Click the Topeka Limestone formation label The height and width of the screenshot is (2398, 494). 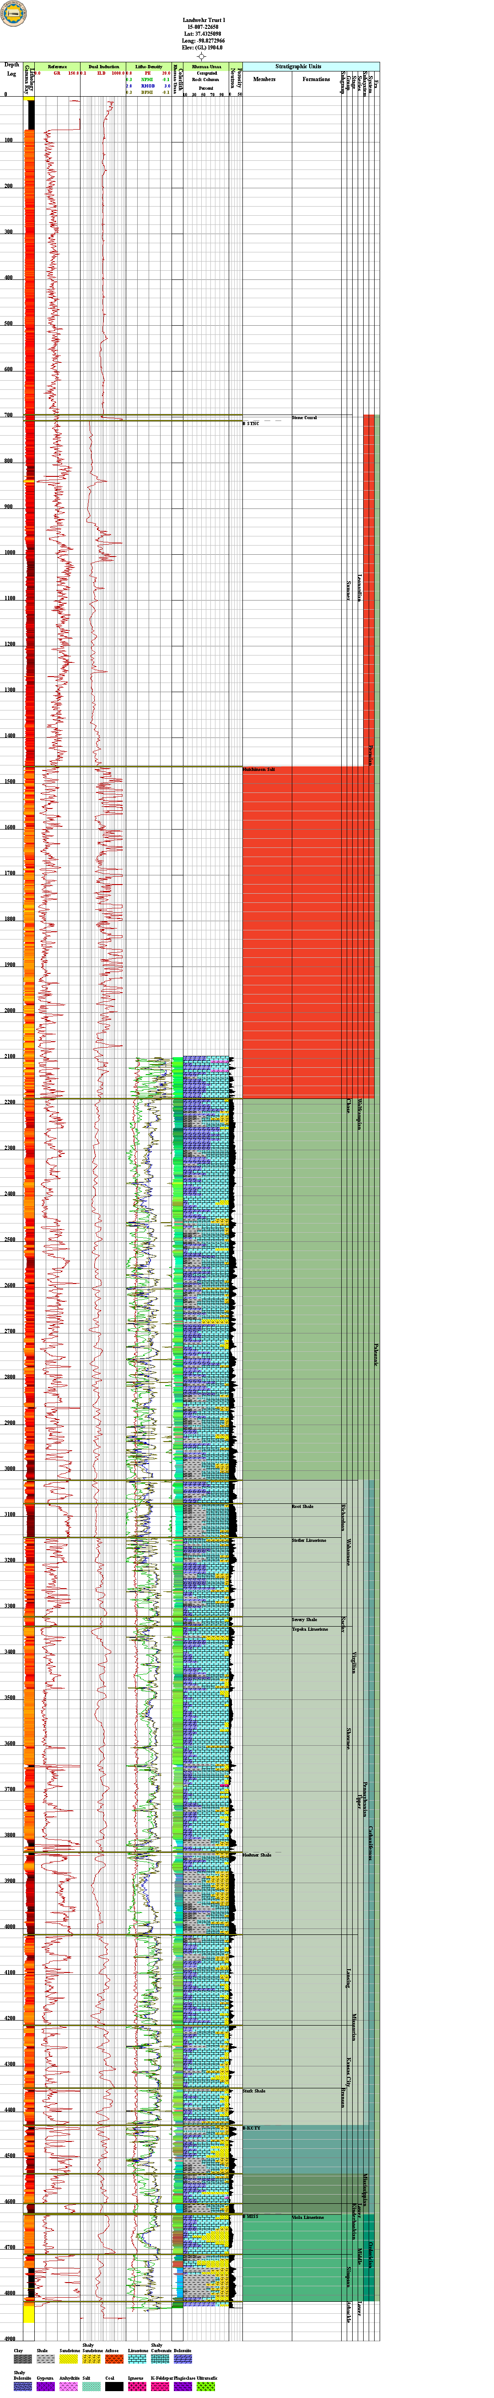[310, 1629]
